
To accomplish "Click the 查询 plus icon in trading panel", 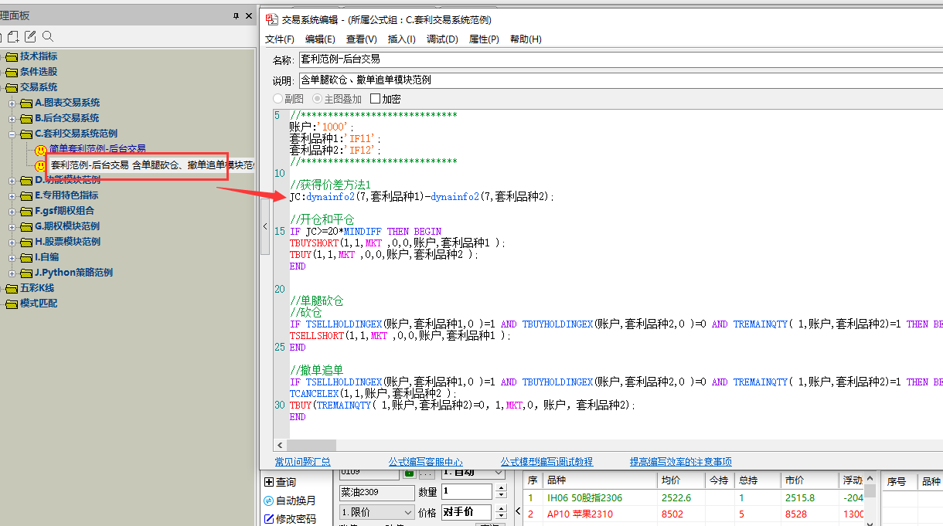I will 269,482.
